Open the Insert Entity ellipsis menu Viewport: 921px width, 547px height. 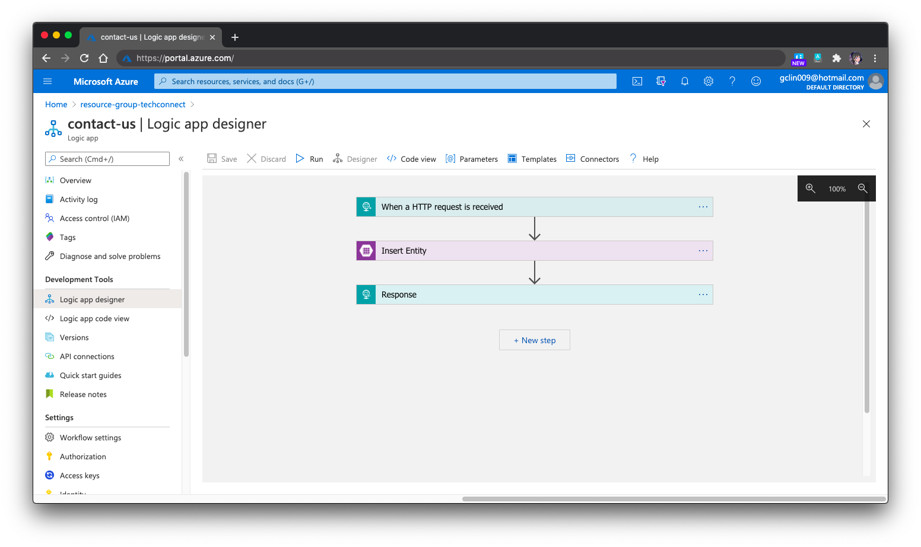(703, 250)
